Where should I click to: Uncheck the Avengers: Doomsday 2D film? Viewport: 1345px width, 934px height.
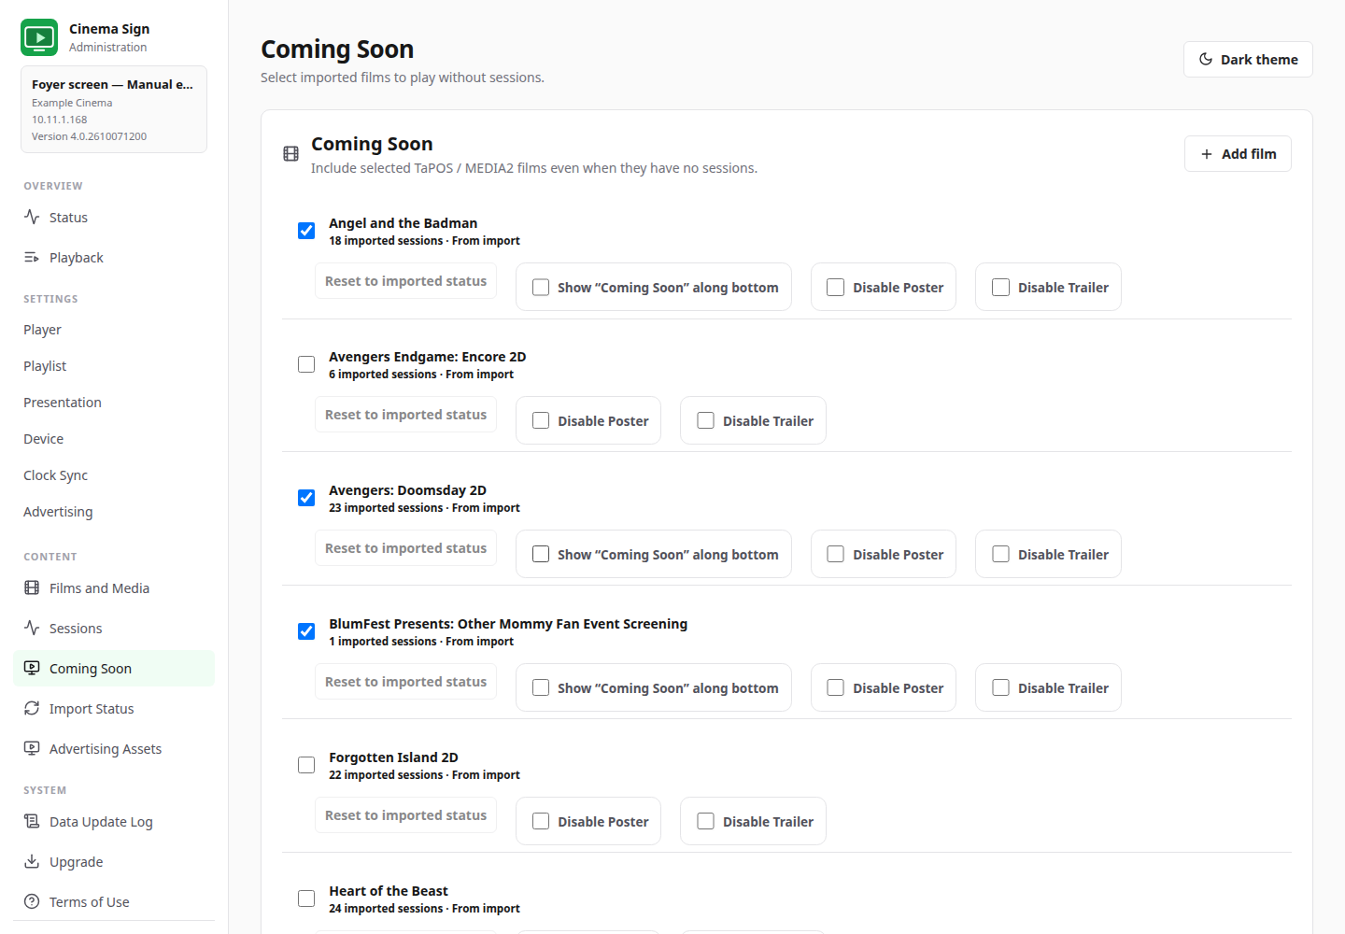(306, 498)
